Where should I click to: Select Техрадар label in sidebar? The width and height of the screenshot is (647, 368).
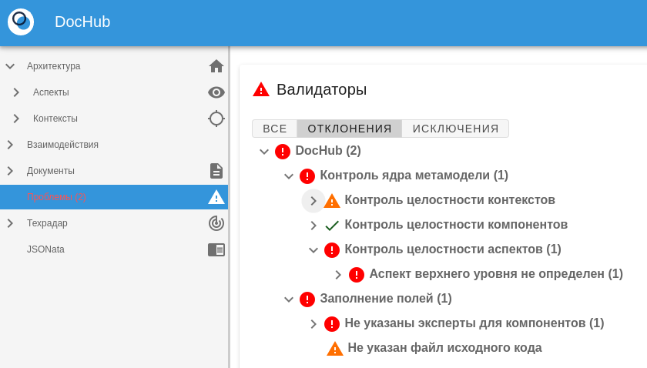47,223
